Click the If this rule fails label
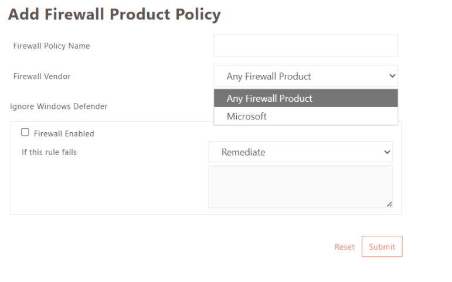Viewport: 452px width, 282px height. click(49, 153)
